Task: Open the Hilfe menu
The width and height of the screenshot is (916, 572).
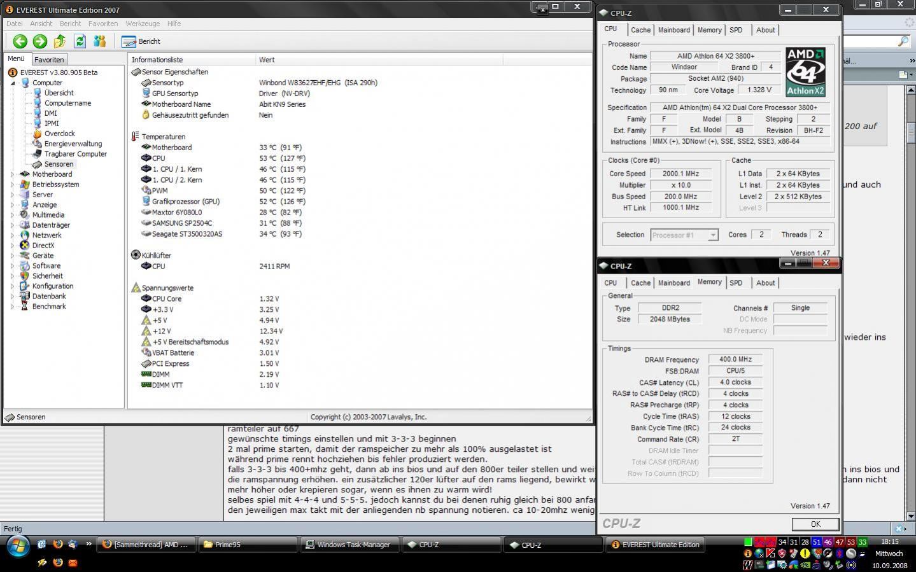Action: click(x=174, y=24)
